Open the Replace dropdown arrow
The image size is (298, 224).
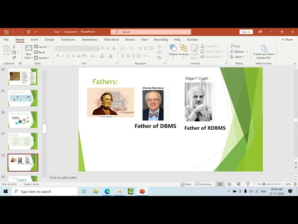[247, 52]
